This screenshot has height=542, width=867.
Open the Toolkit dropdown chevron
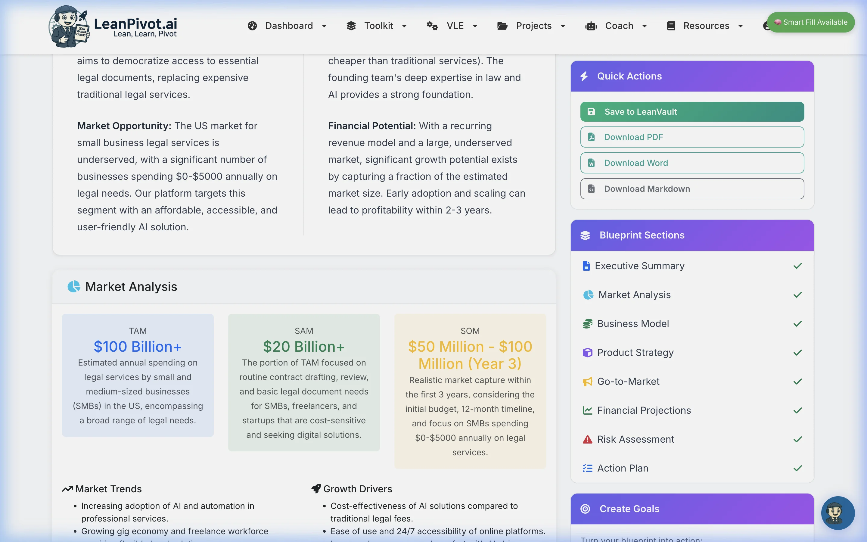(405, 26)
